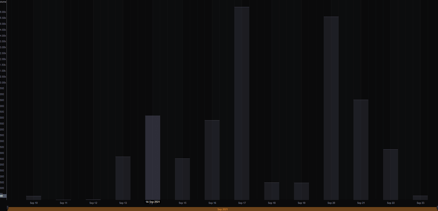Click the highlighted 48 value marker on y-axis

click(x=3, y=196)
